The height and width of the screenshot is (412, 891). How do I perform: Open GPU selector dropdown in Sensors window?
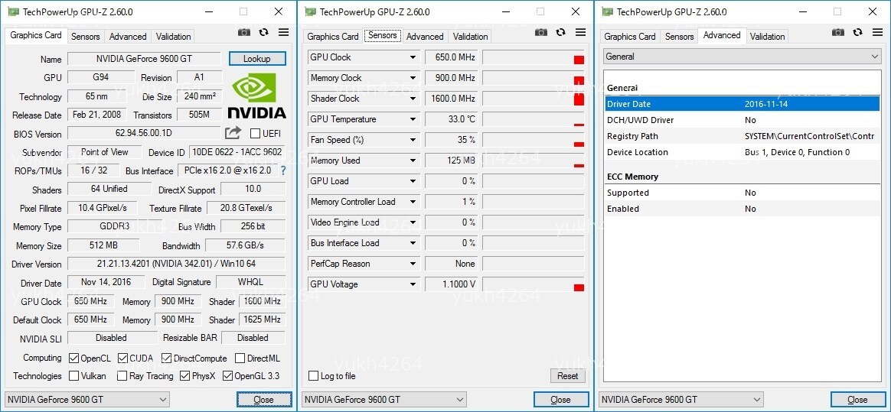[384, 400]
